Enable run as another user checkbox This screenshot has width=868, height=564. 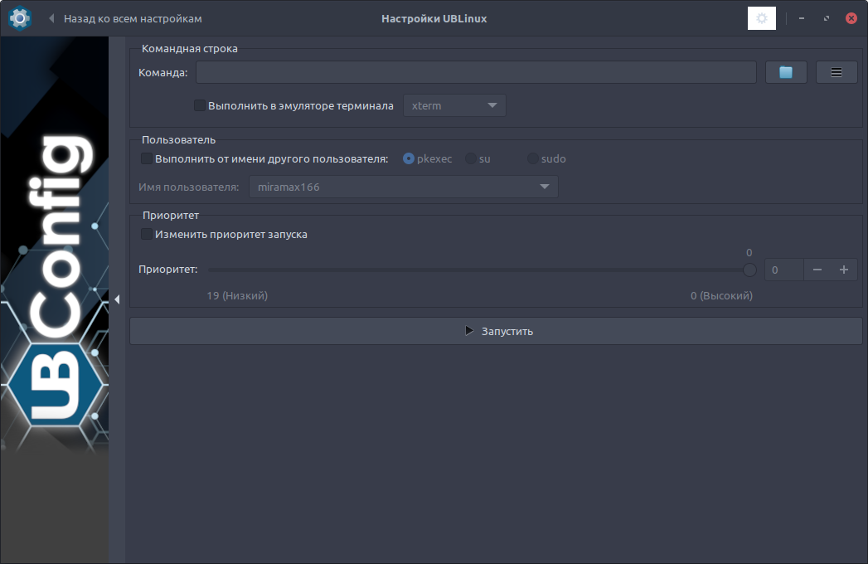click(x=147, y=158)
